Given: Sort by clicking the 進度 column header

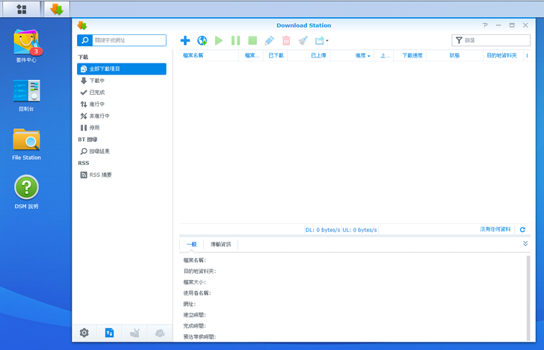Looking at the screenshot, I should pyautogui.click(x=362, y=55).
